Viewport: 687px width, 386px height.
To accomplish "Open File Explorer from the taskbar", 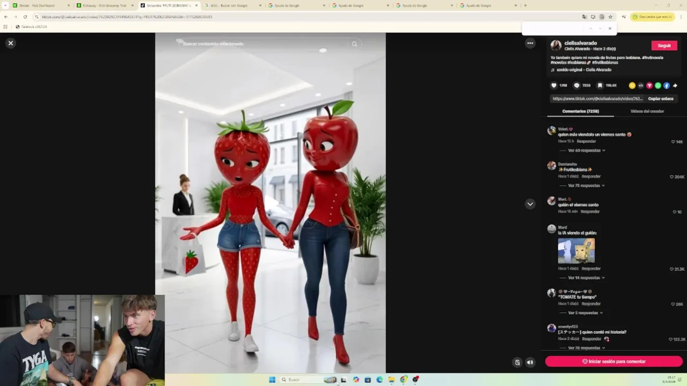I will pos(391,380).
